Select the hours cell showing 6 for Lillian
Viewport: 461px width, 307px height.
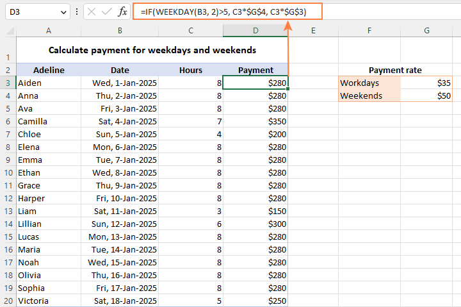point(191,224)
